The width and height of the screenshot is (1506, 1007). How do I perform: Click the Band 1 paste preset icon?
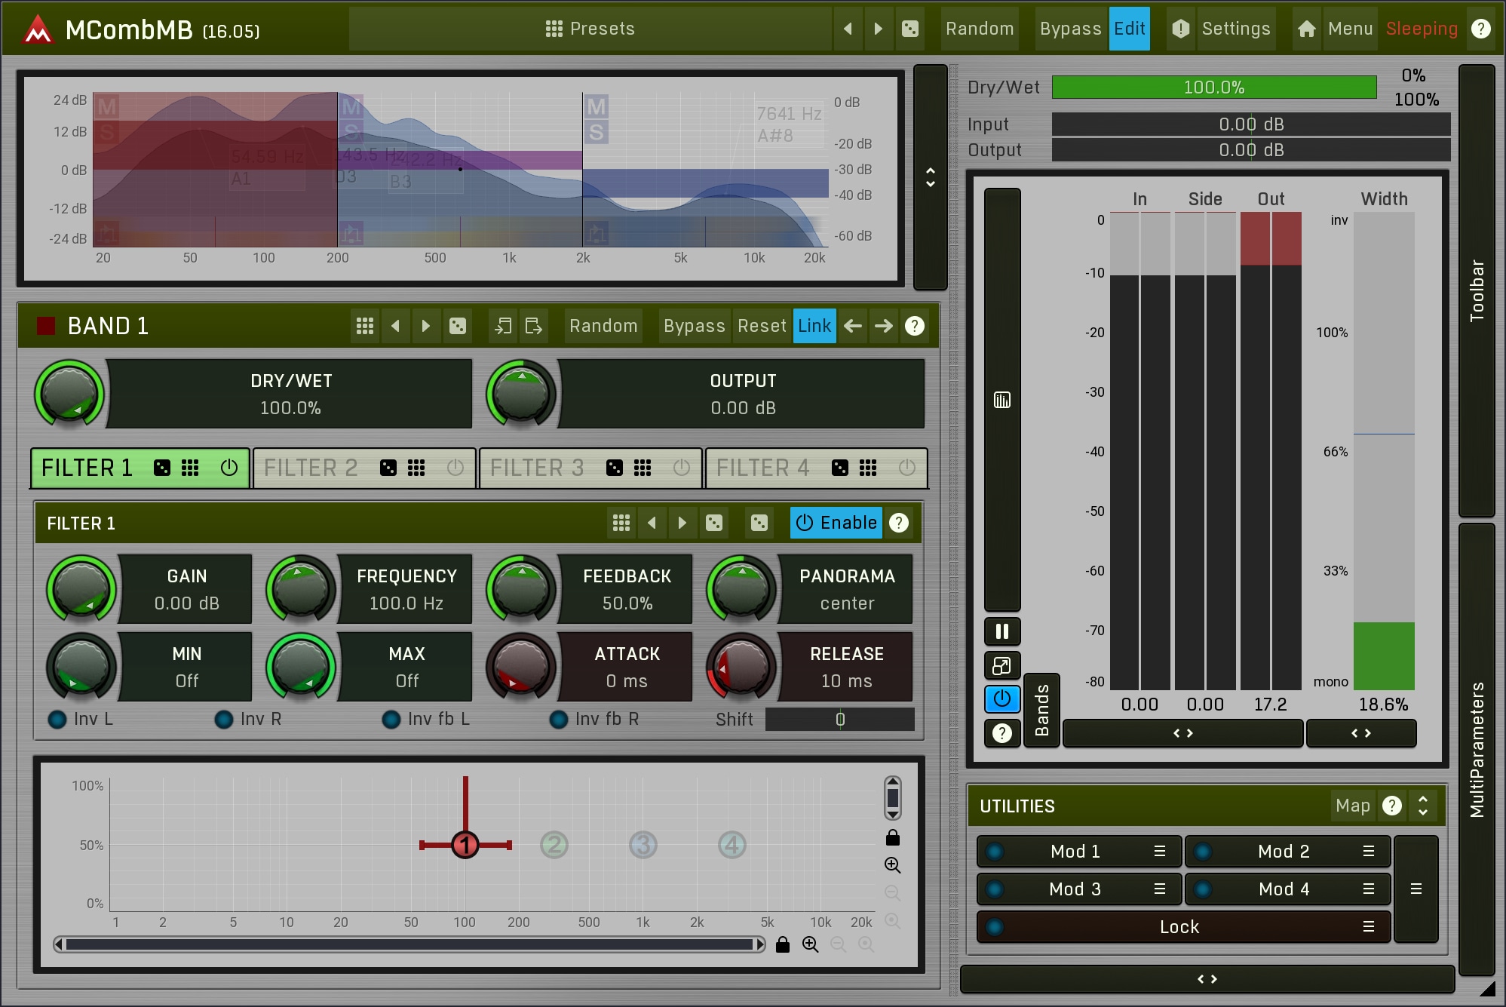coord(534,326)
